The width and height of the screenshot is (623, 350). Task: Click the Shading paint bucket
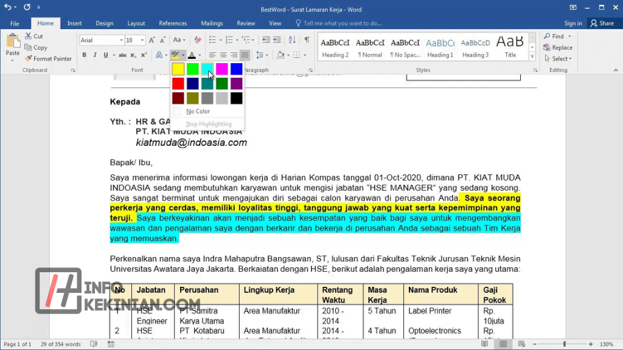[280, 55]
